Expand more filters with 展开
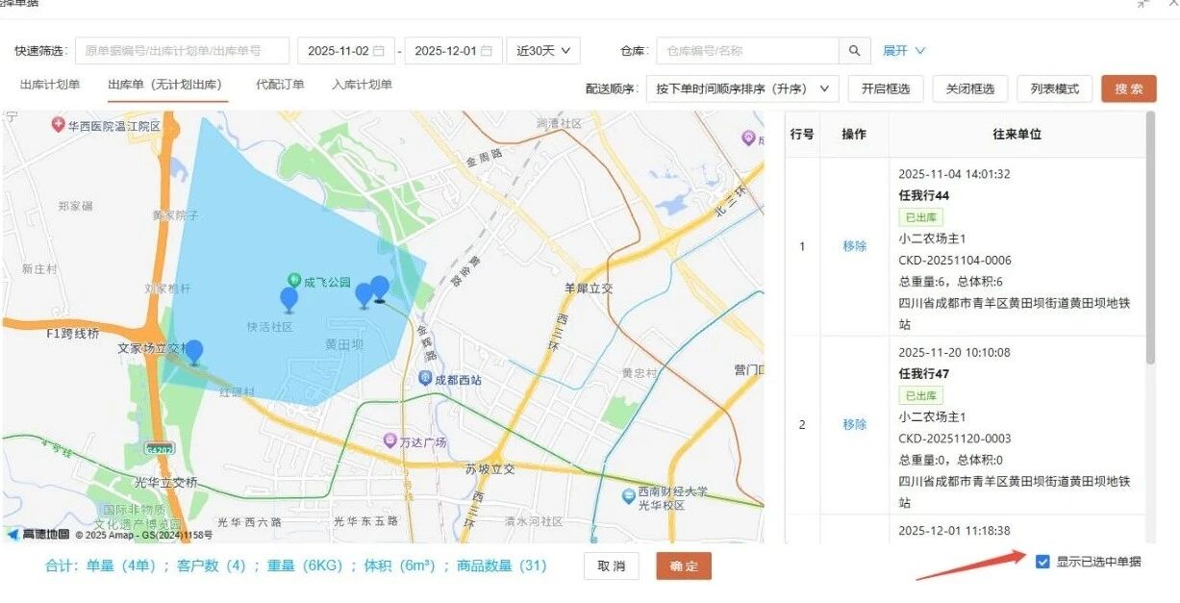The height and width of the screenshot is (603, 1180). (903, 51)
